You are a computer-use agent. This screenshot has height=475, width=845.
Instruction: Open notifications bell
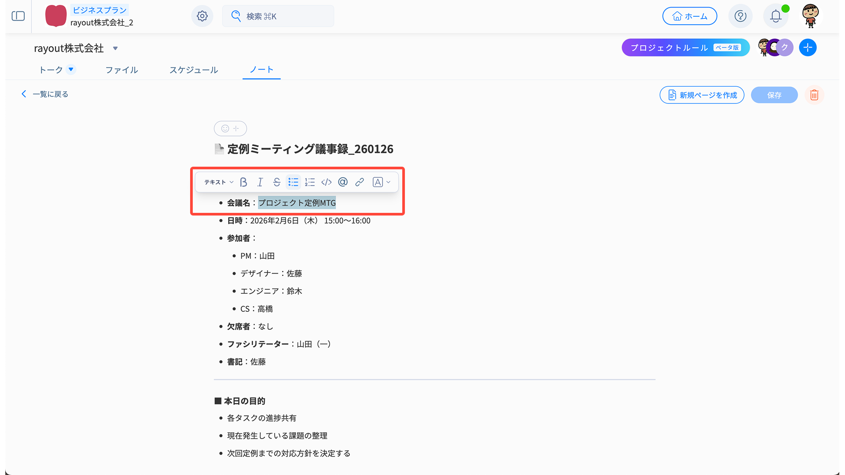pos(775,16)
